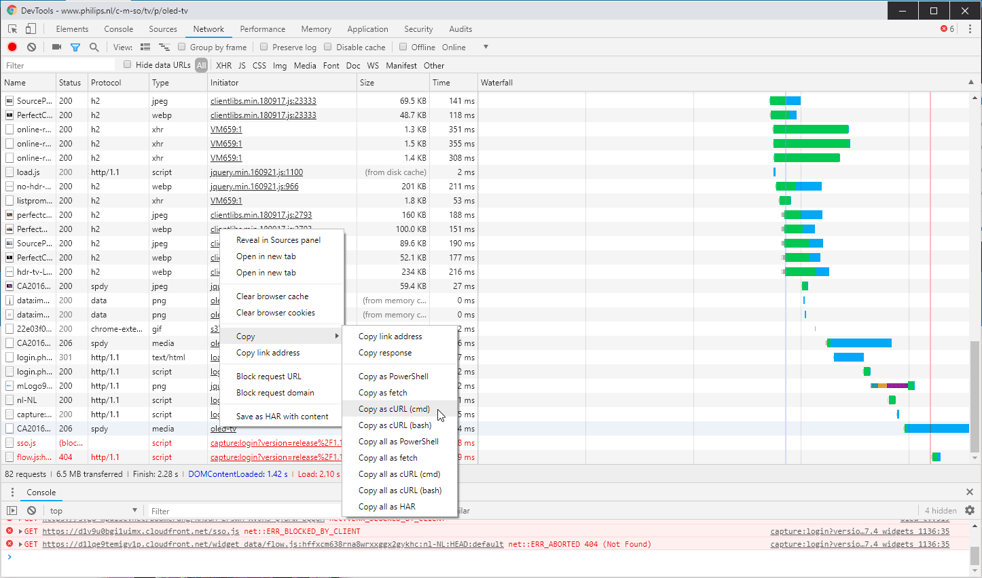Expand the Copy submenu in the context menu
The image size is (982, 578).
(245, 336)
